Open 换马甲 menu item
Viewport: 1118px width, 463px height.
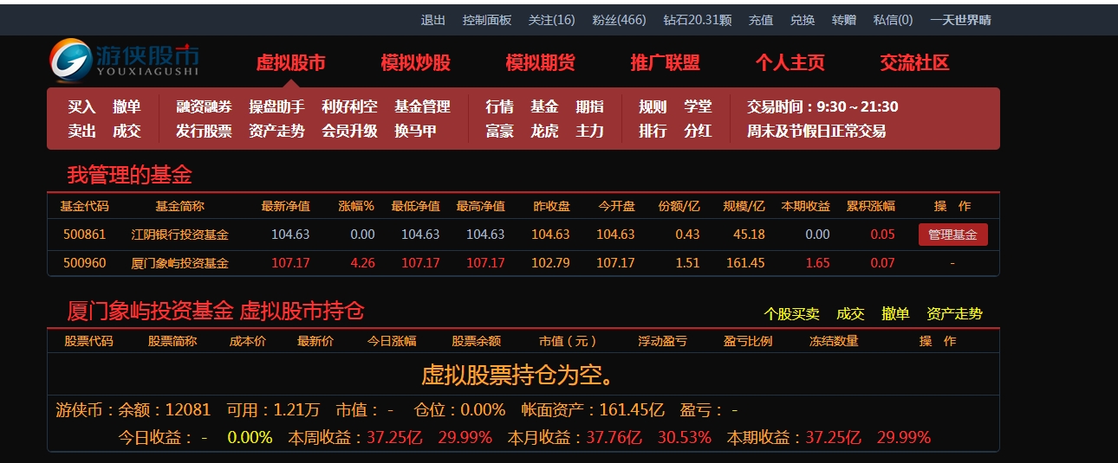[x=415, y=132]
